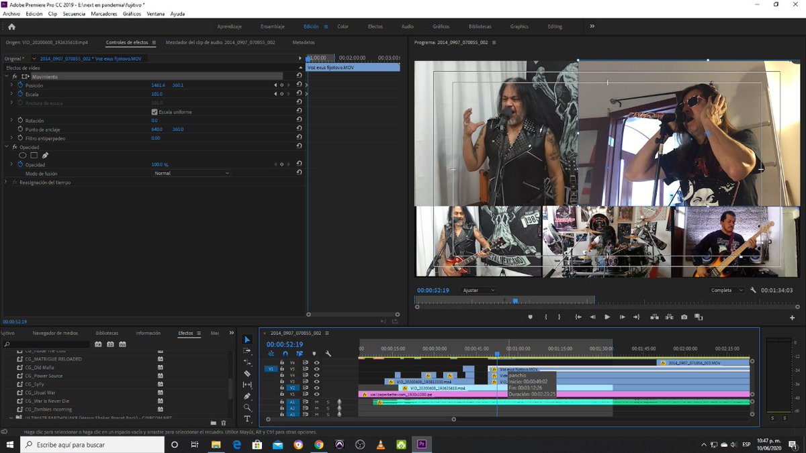This screenshot has width=806, height=453.
Task: Play the sequence in Program Monitor
Action: (607, 317)
